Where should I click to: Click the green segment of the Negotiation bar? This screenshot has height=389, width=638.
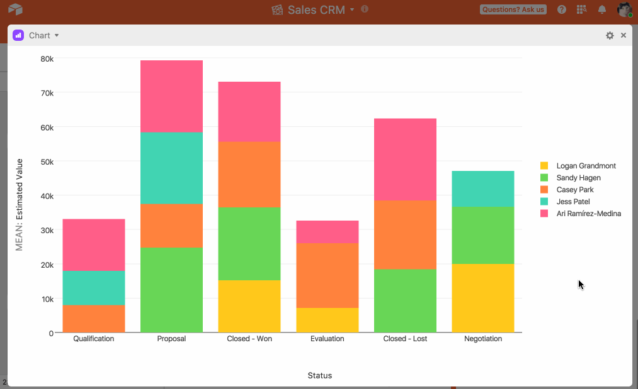click(483, 236)
